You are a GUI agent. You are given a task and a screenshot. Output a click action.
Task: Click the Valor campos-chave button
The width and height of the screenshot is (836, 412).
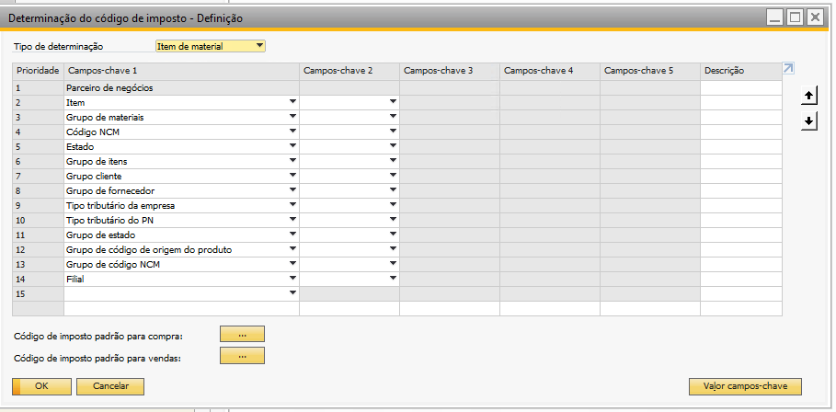click(x=745, y=387)
